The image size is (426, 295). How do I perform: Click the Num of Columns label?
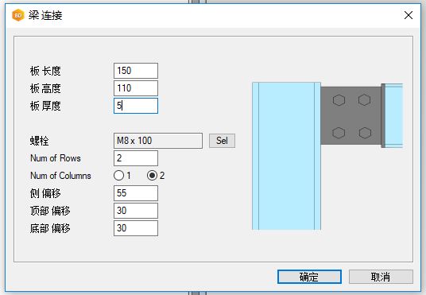tap(60, 176)
